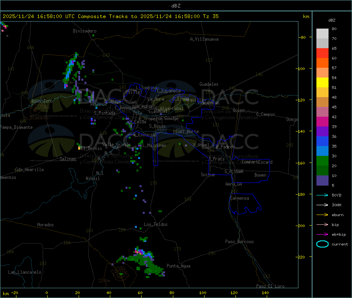Click the Cda_Amarilla map label
Viewport: 352px width, 298px height.
pyautogui.click(x=29, y=170)
